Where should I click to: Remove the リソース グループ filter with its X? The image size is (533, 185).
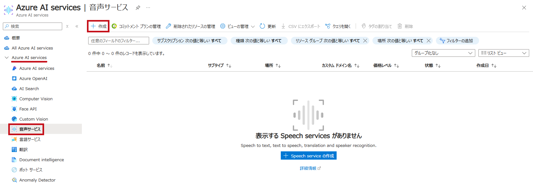(x=365, y=41)
